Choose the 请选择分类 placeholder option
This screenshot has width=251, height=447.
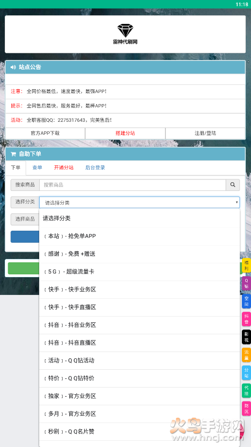pos(139,218)
